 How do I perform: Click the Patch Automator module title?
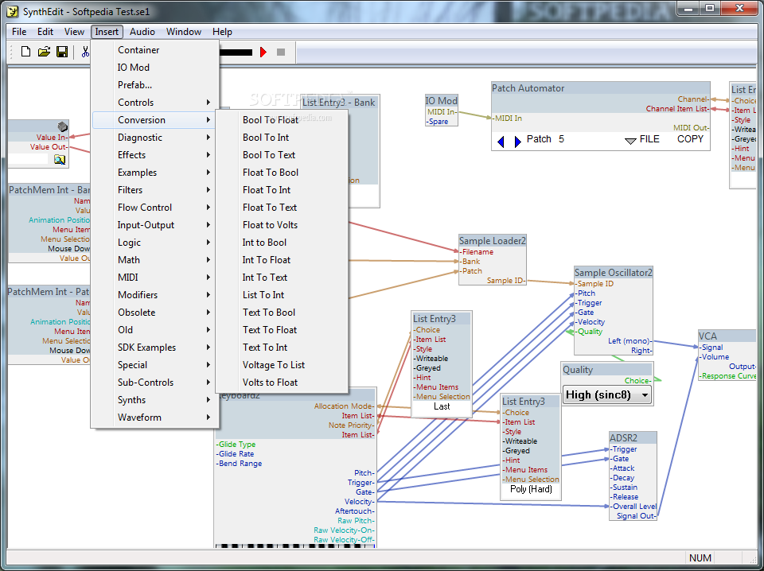pos(528,88)
